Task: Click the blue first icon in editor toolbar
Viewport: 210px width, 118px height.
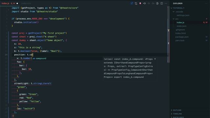Action: coord(132,4)
